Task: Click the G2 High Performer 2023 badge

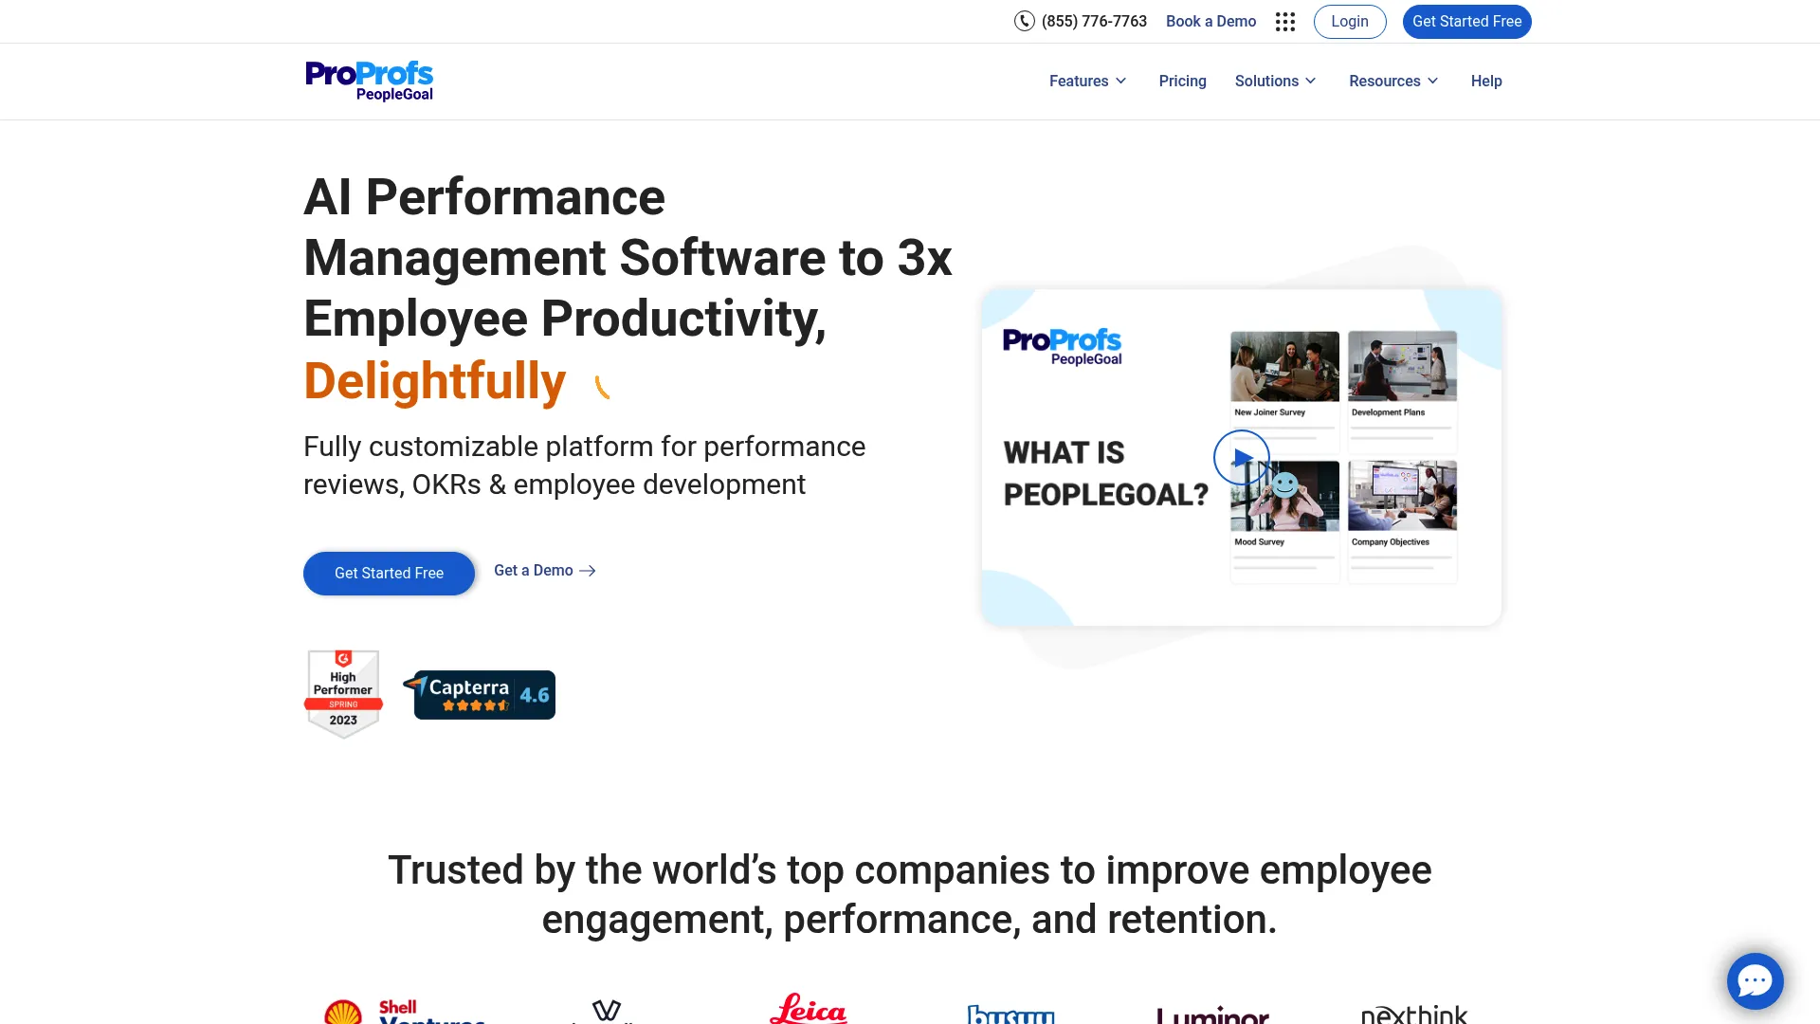Action: [x=343, y=694]
